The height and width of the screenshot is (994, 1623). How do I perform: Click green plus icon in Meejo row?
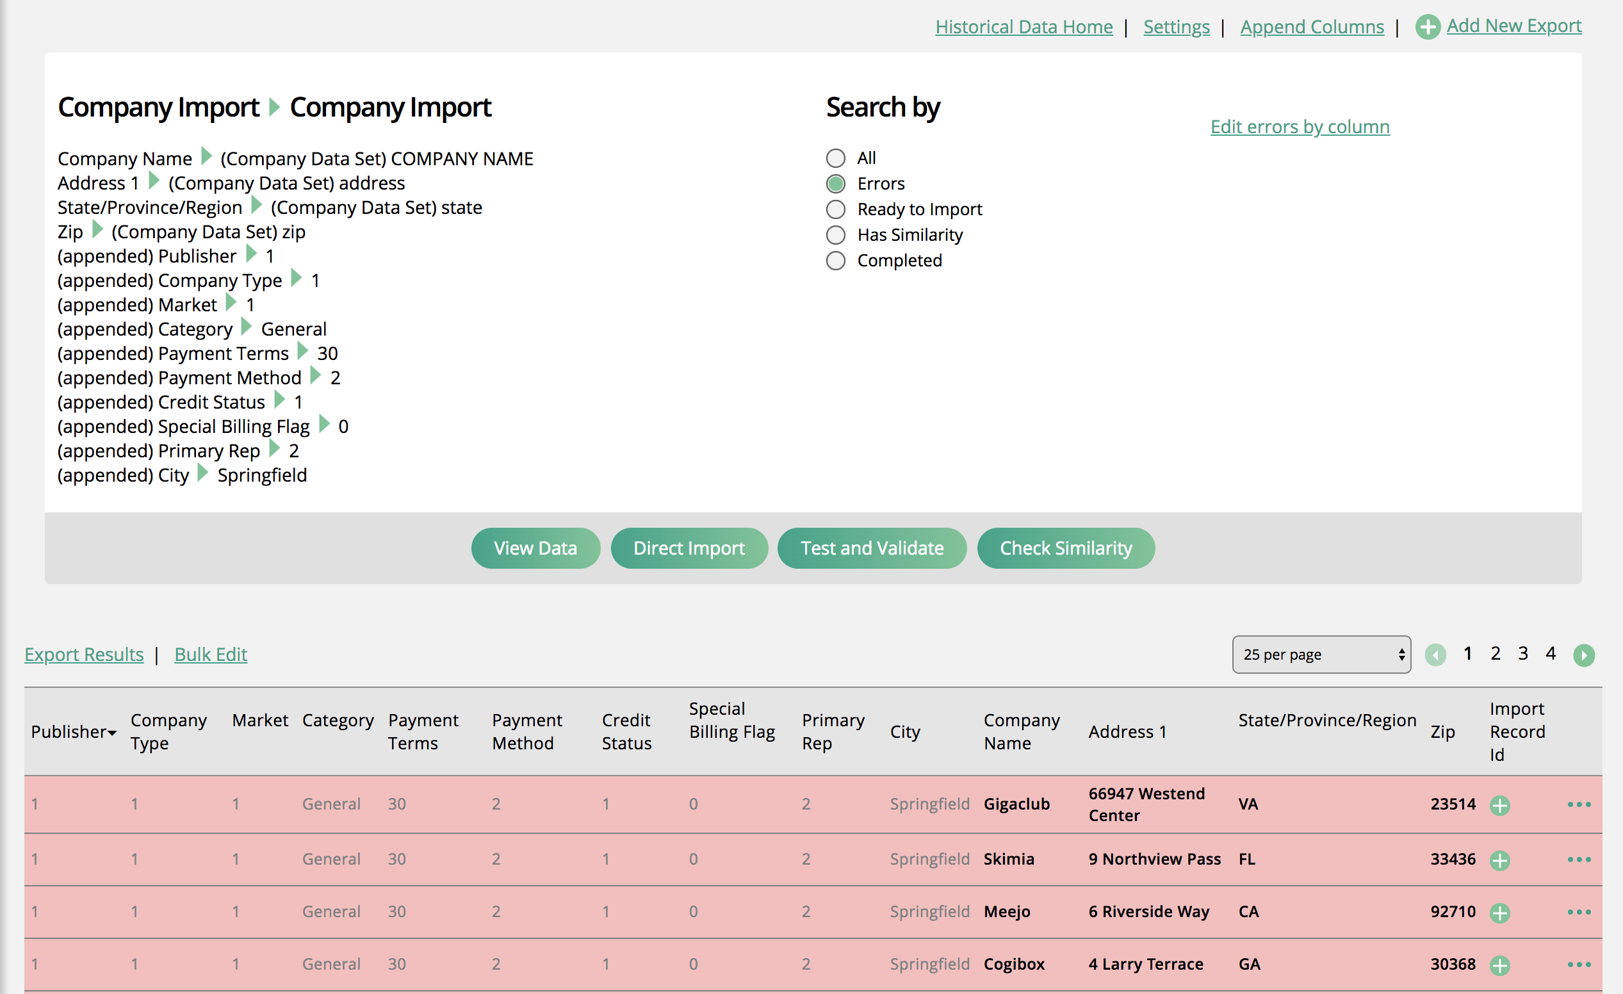point(1499,912)
